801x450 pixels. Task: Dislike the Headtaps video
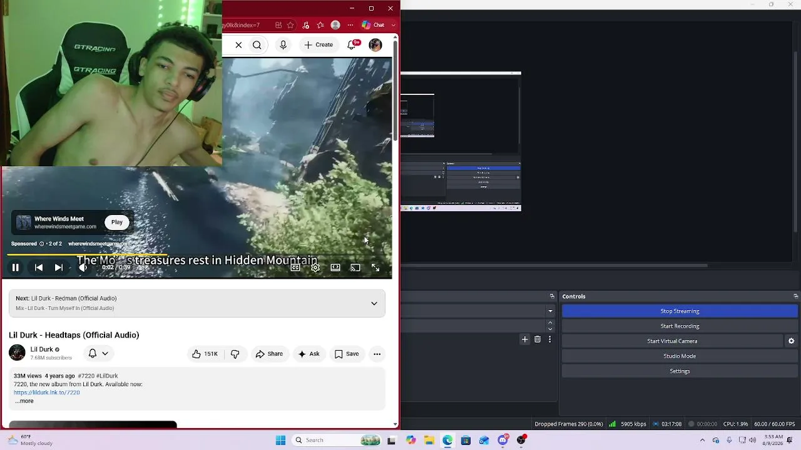[x=235, y=354]
